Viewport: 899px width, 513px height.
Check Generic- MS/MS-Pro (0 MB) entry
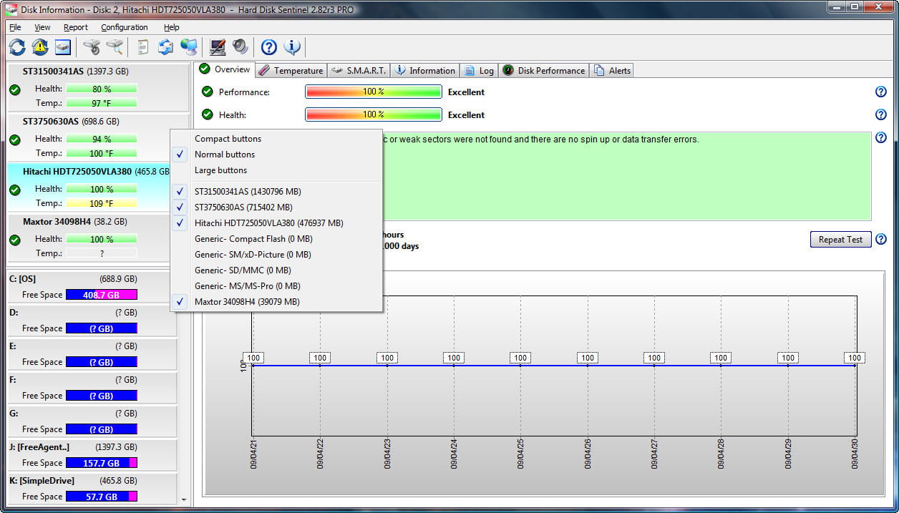click(276, 286)
